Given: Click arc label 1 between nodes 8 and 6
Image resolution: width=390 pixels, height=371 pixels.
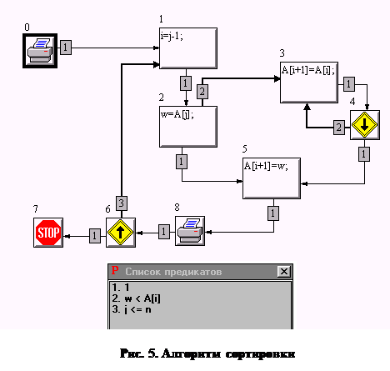Looking at the screenshot, I should point(164,232).
